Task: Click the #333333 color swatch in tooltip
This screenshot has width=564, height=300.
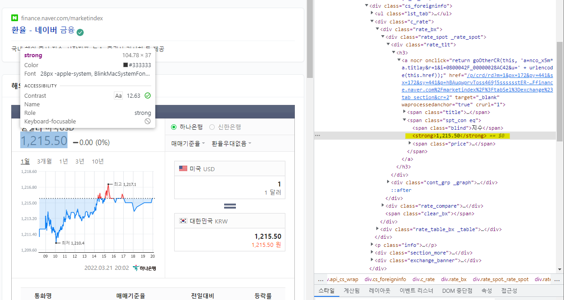Action: (126, 65)
